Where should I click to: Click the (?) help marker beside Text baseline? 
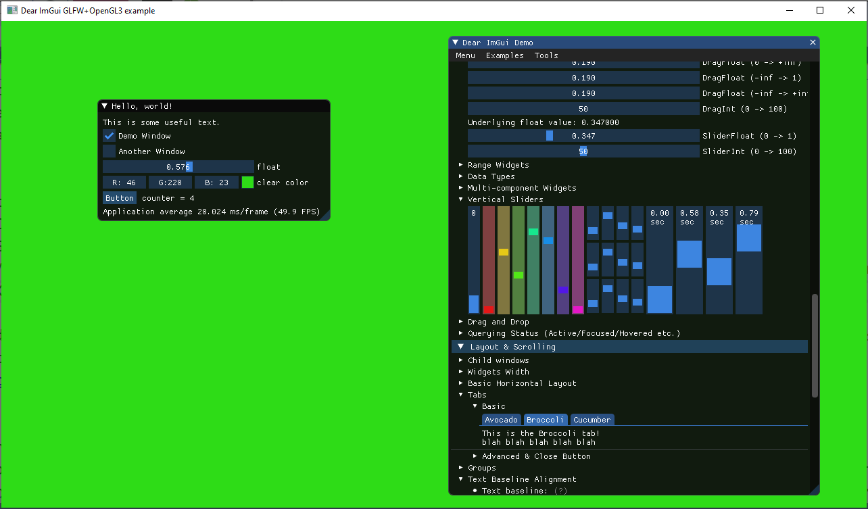(561, 491)
